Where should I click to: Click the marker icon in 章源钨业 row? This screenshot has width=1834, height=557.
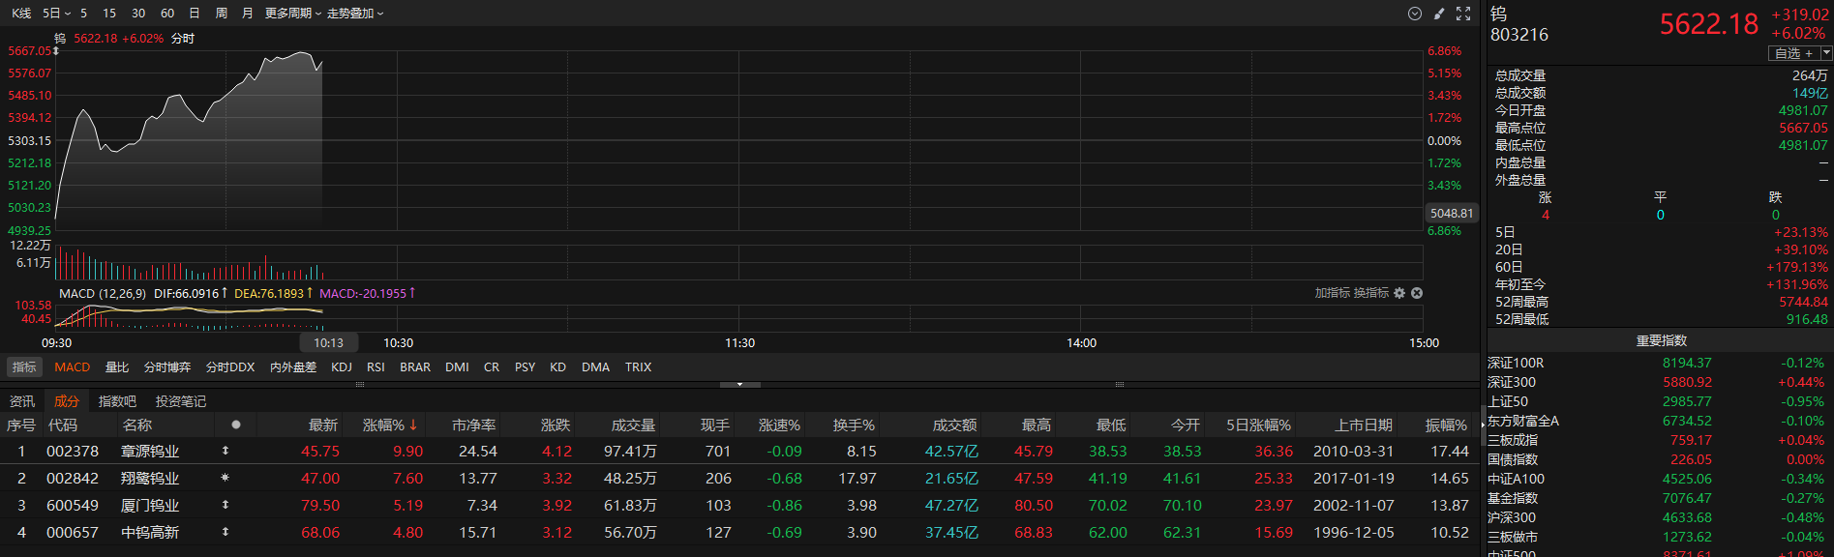[x=225, y=452]
